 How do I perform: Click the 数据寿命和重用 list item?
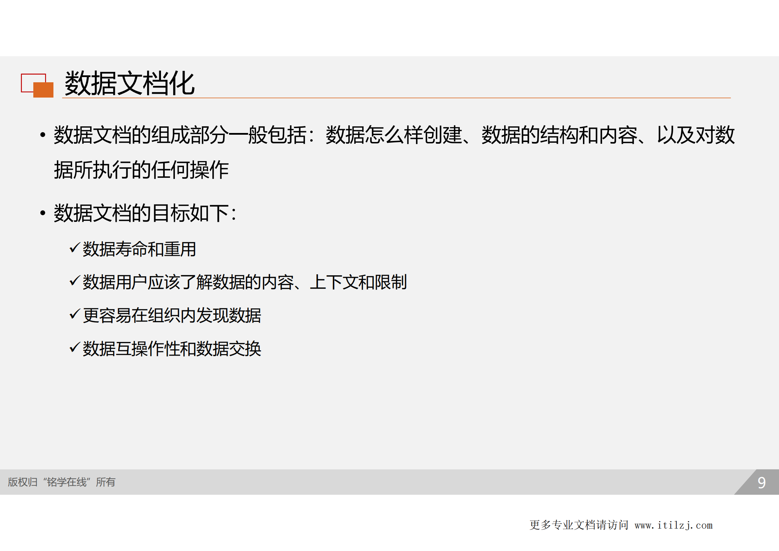pyautogui.click(x=139, y=247)
